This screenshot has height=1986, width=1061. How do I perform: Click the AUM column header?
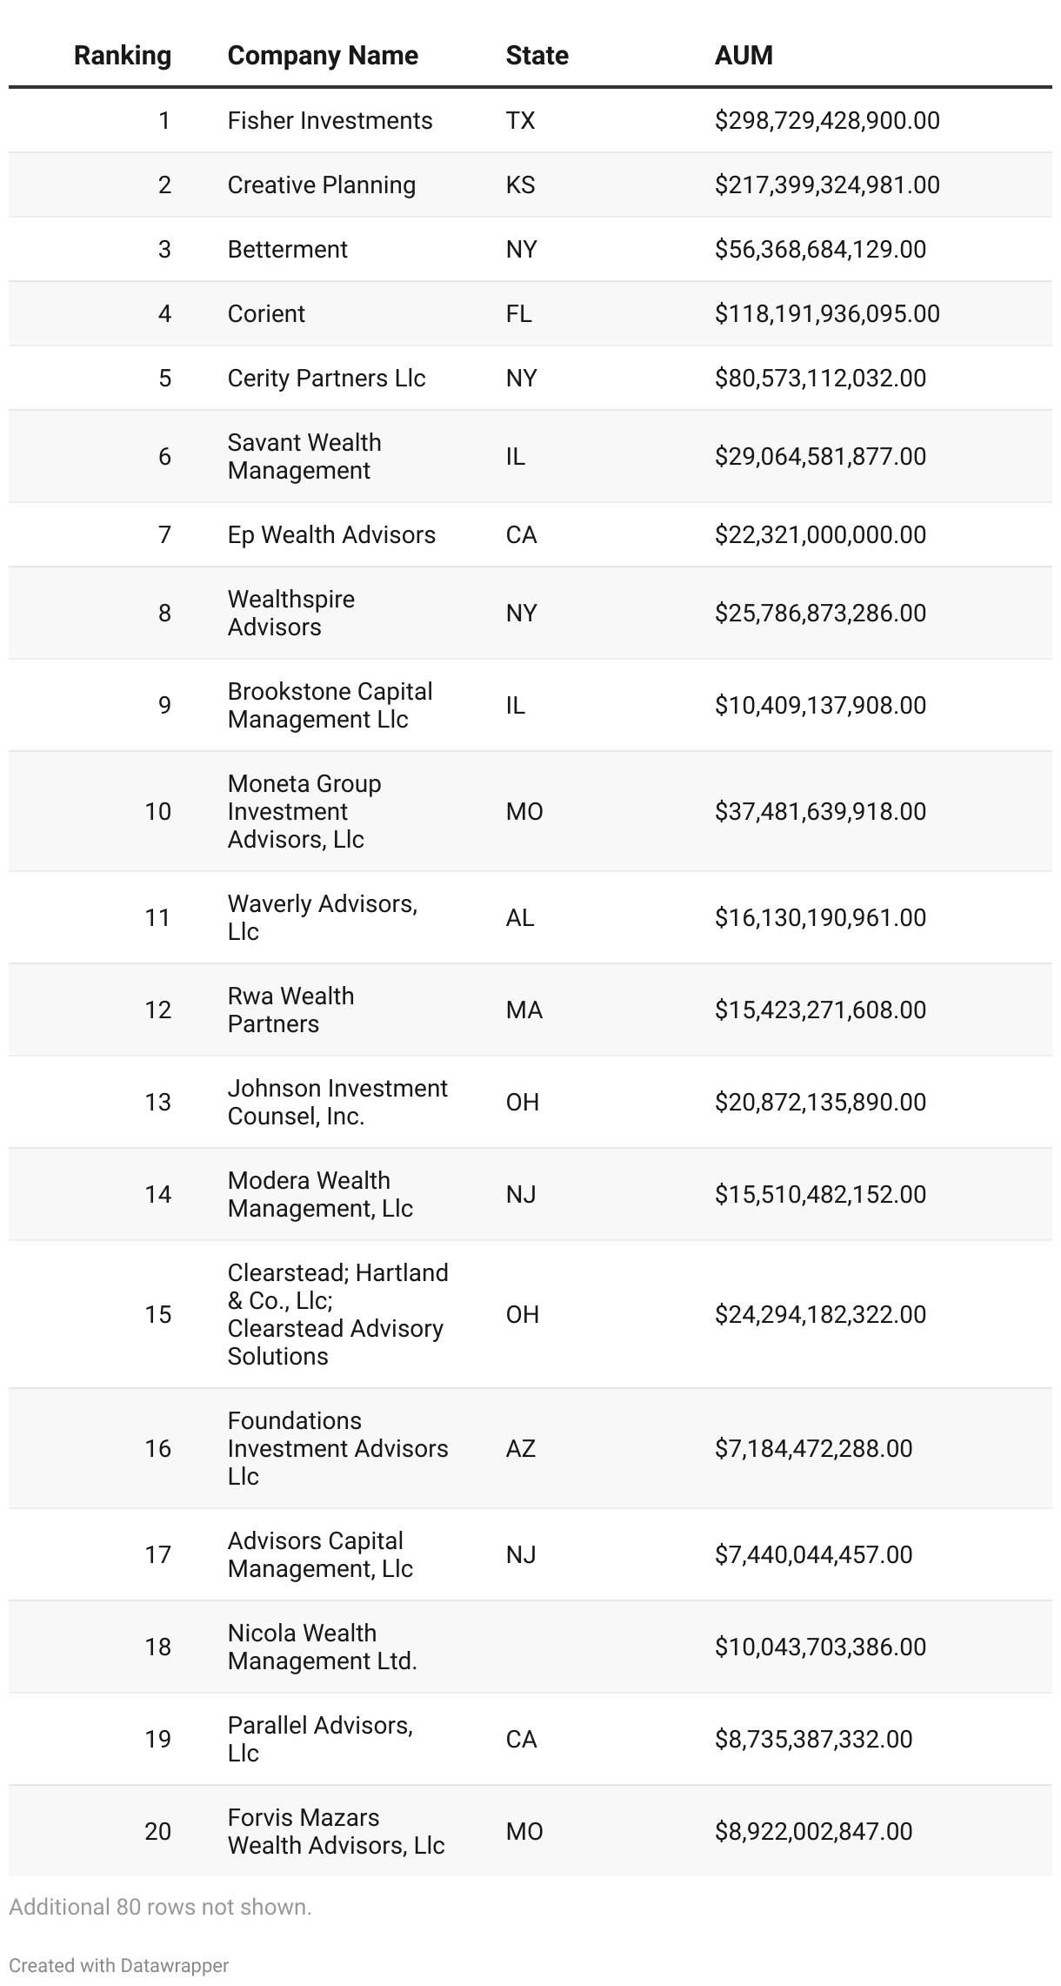click(744, 56)
